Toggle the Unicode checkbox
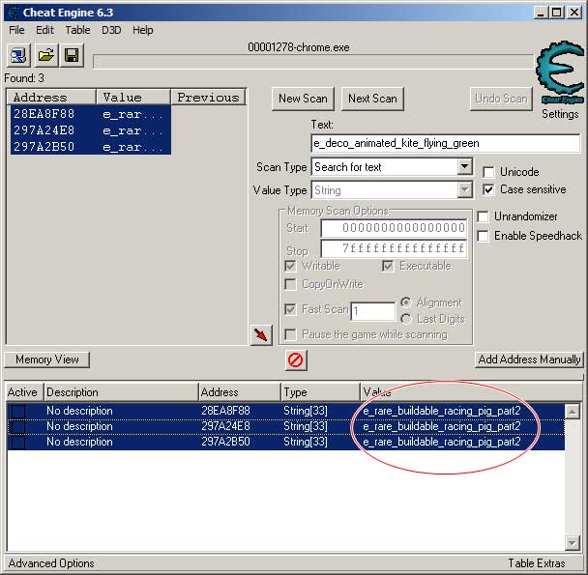Screen dimensions: 588x575 488,172
